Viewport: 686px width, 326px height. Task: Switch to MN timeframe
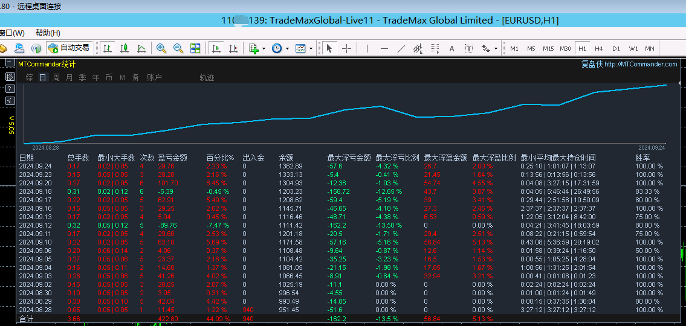coord(650,48)
